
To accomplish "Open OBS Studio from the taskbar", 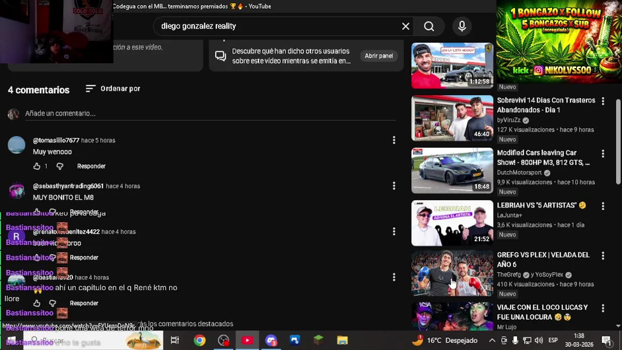I will pyautogui.click(x=224, y=340).
